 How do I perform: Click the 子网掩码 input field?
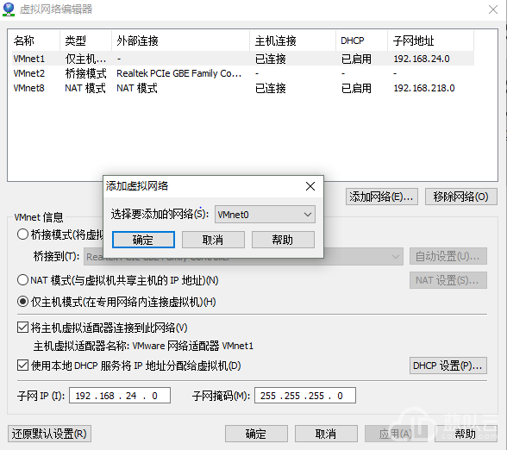point(305,396)
